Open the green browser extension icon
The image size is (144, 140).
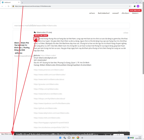tap(134, 6)
